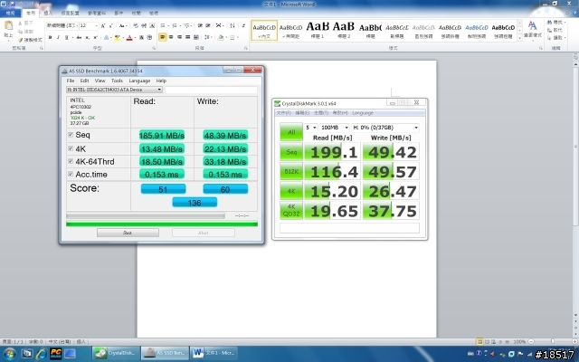Open the line spacing dropdown
The width and height of the screenshot is (579, 362).
[x=208, y=37]
